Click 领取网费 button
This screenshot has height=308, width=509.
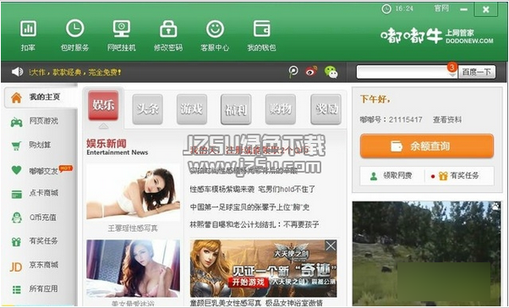(391, 176)
